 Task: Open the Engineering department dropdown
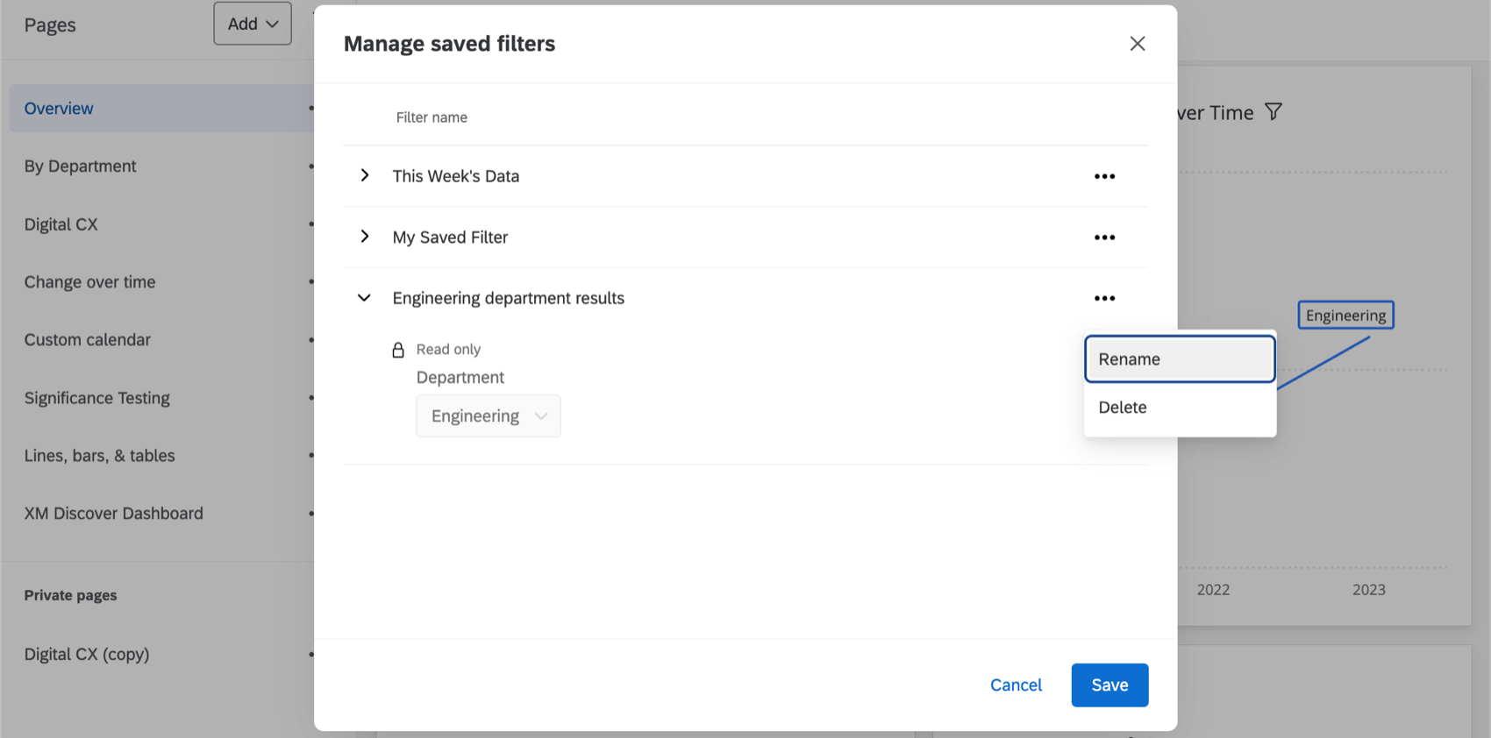[489, 416]
